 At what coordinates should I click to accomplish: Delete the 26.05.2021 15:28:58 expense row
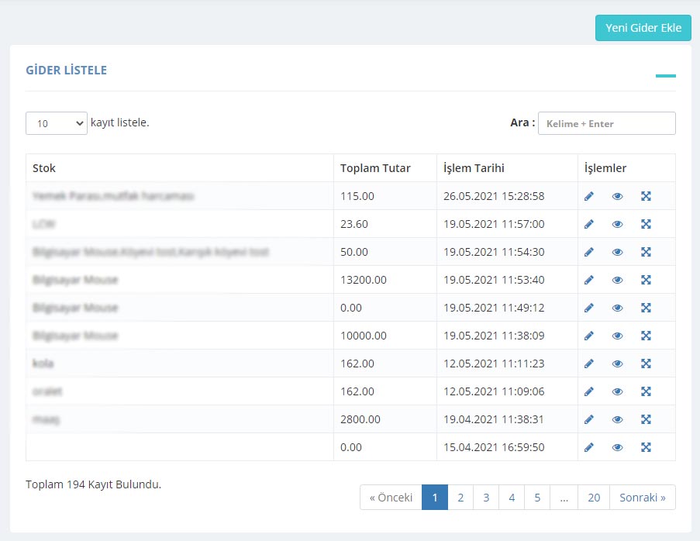click(646, 196)
